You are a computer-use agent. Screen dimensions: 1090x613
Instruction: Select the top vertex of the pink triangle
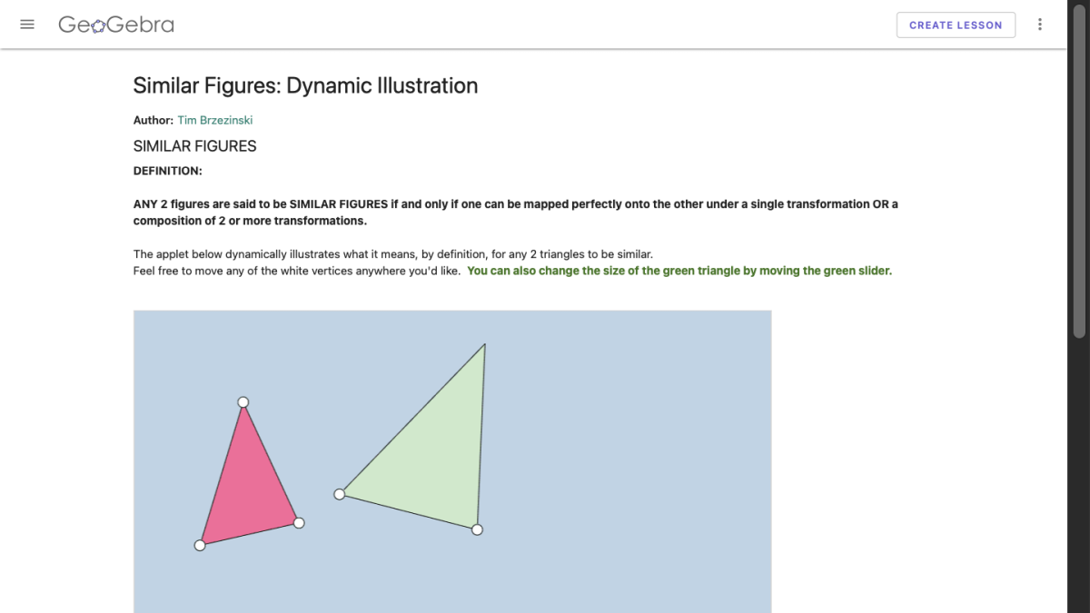243,400
